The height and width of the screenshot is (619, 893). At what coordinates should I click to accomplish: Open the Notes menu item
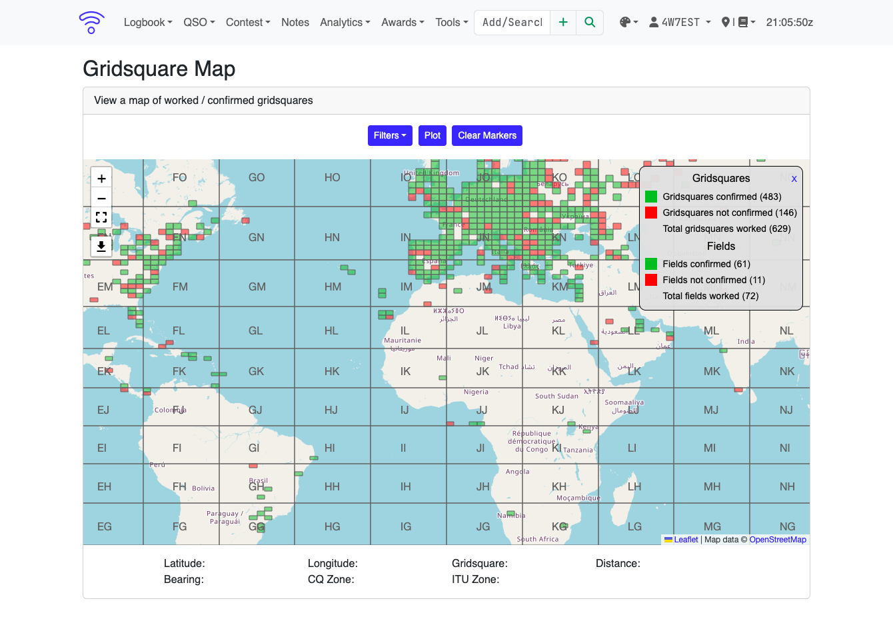(x=295, y=22)
